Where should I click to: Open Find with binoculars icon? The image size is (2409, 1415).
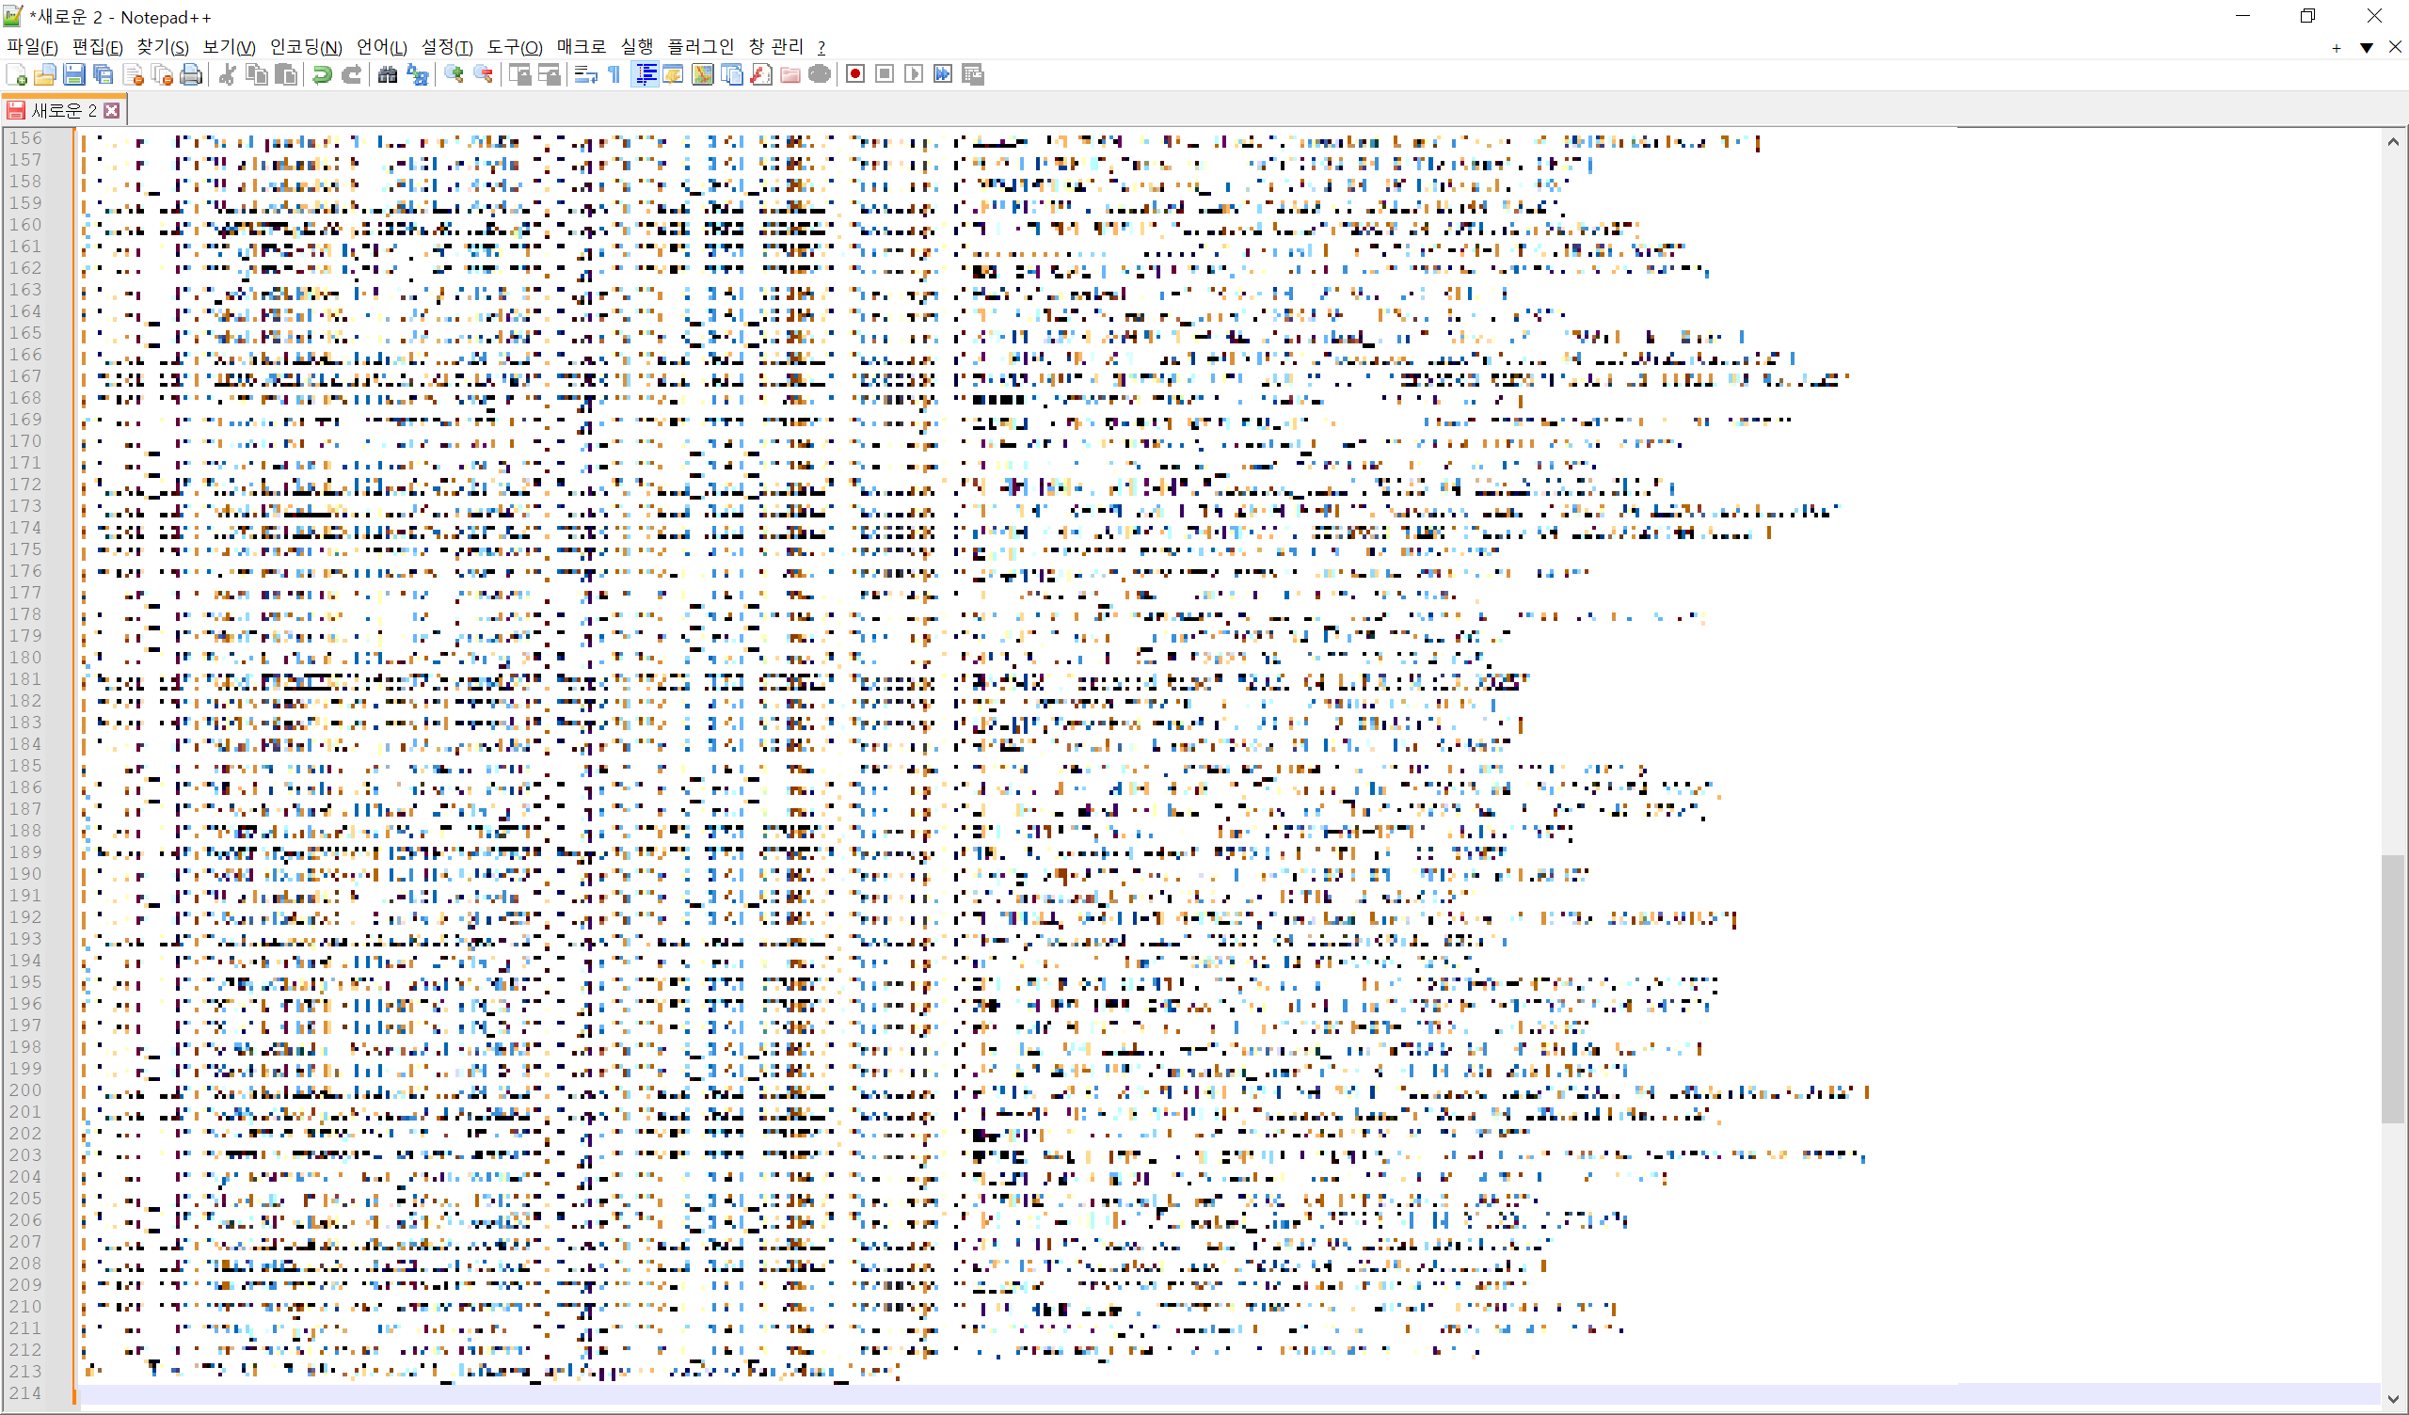coord(387,74)
